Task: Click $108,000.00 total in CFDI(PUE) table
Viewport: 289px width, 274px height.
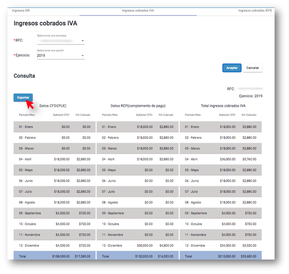Action: 61,256
